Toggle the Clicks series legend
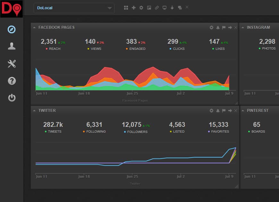The height and width of the screenshot is (202, 279). [x=177, y=49]
